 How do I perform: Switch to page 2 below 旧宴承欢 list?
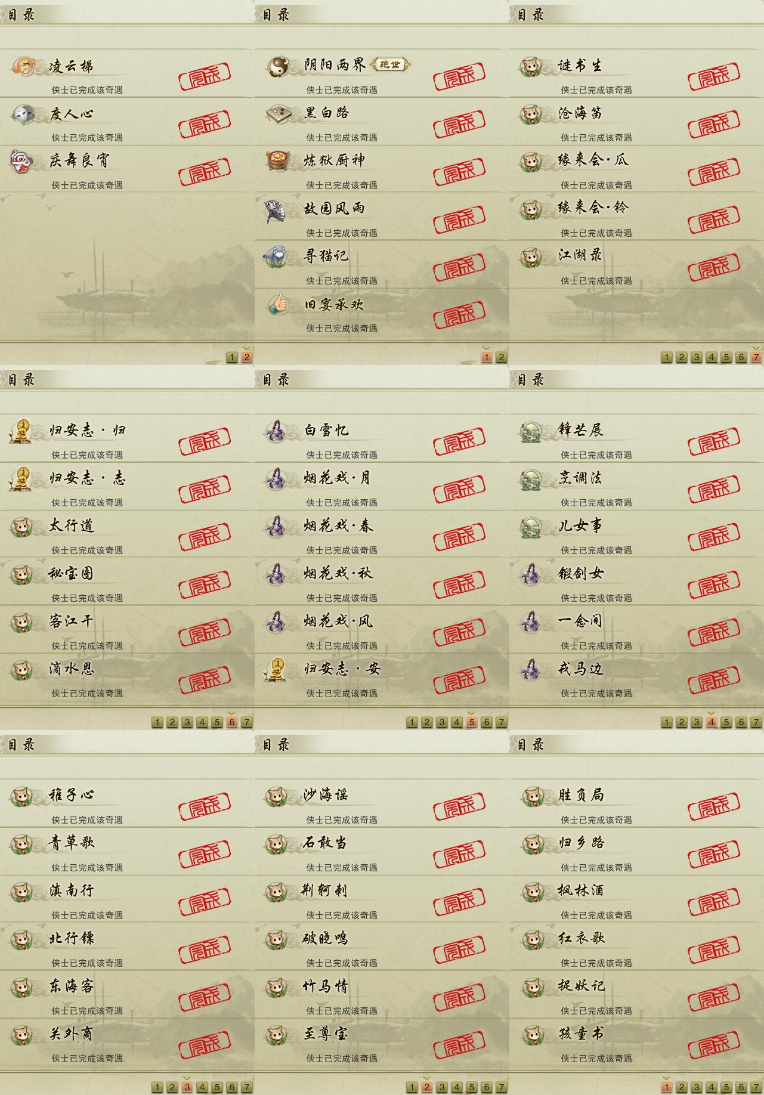[501, 357]
